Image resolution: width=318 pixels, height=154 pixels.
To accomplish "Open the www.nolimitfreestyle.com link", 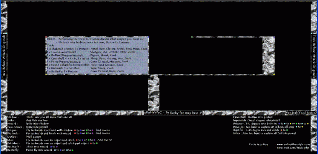I will (x=293, y=144).
